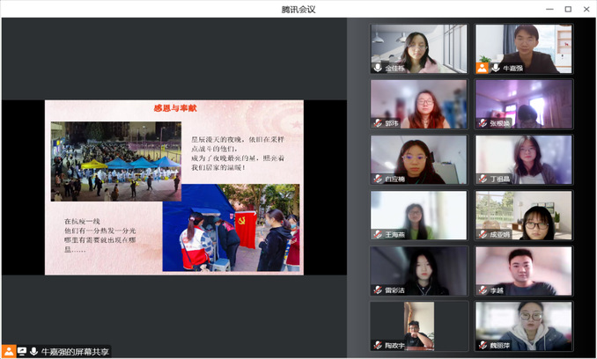Select 成亚娟's video thumbnail
597x359 pixels.
(x=524, y=216)
